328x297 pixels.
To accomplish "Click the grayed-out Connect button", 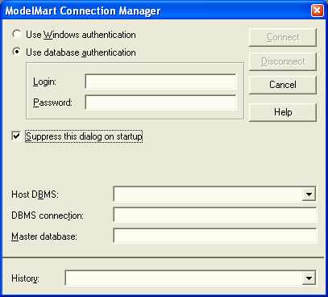I will 283,37.
